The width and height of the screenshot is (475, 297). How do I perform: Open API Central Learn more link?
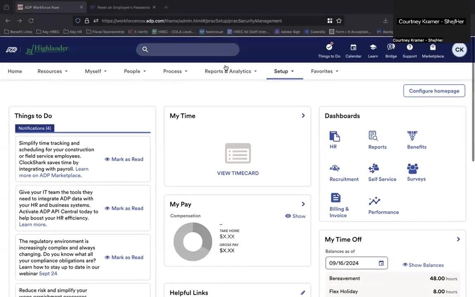[x=32, y=224]
